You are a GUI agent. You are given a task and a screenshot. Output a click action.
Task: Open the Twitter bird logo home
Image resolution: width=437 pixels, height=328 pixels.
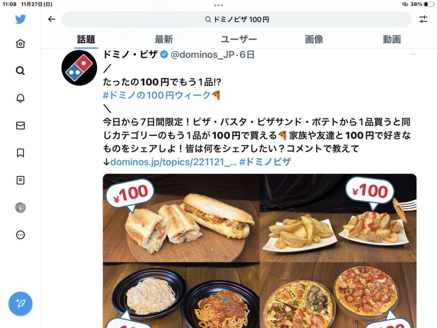point(20,19)
